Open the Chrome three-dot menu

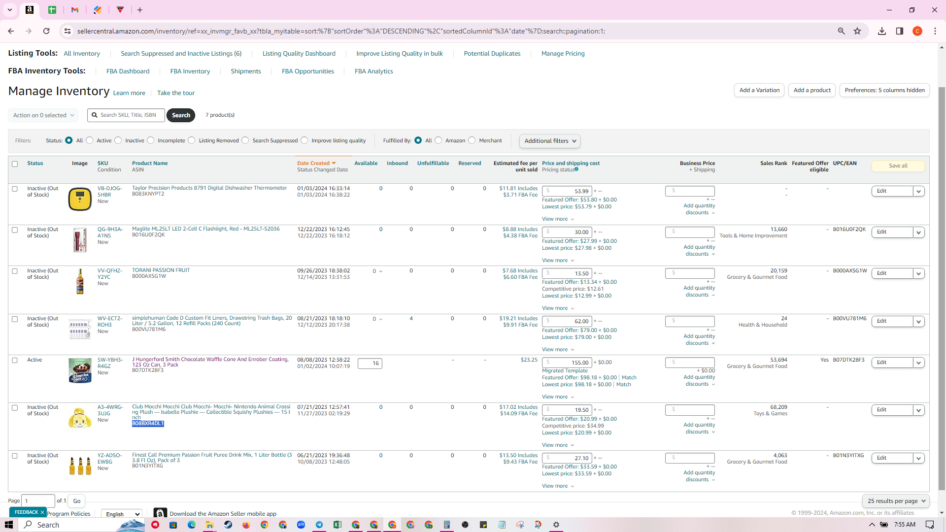point(935,31)
